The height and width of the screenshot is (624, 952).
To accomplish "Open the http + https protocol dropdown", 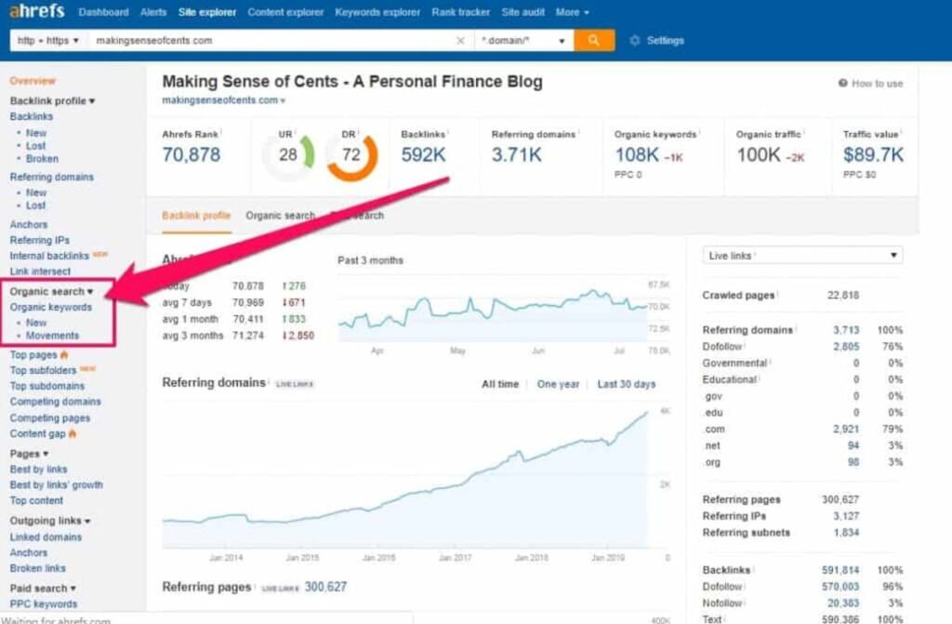I will 48,41.
